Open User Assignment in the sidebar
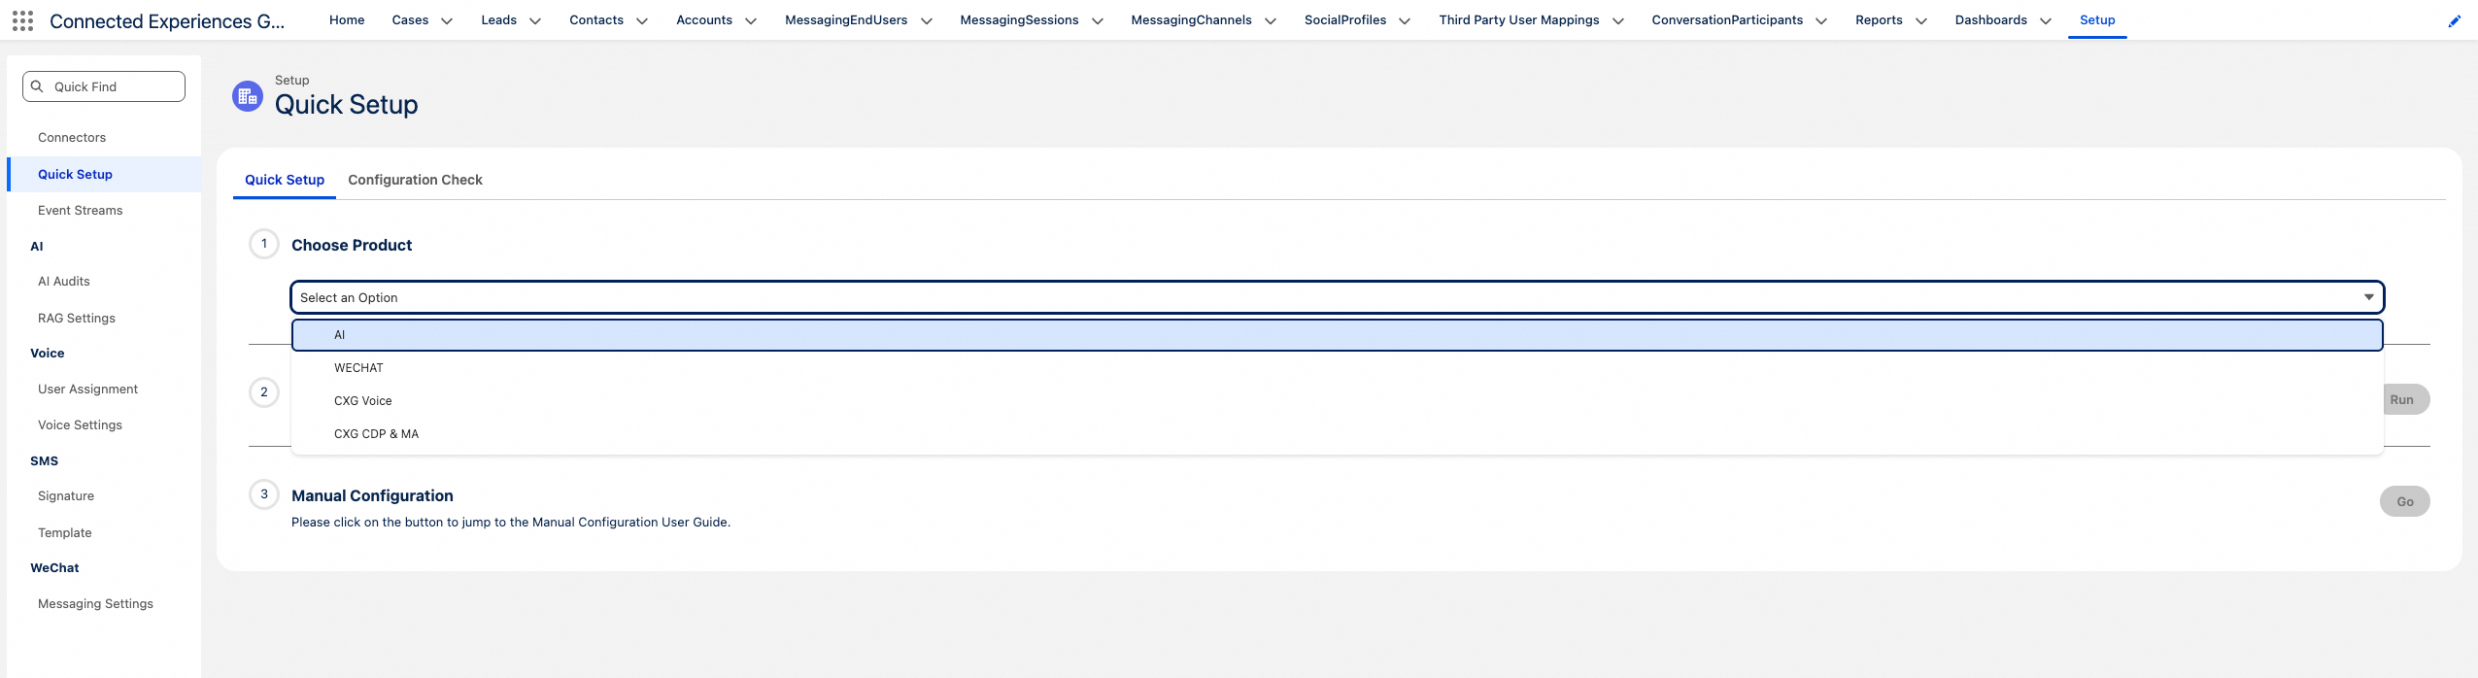The height and width of the screenshot is (678, 2478). [x=88, y=390]
